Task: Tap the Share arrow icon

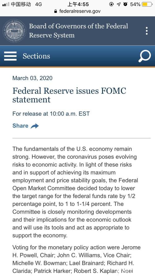Action: tap(35, 126)
